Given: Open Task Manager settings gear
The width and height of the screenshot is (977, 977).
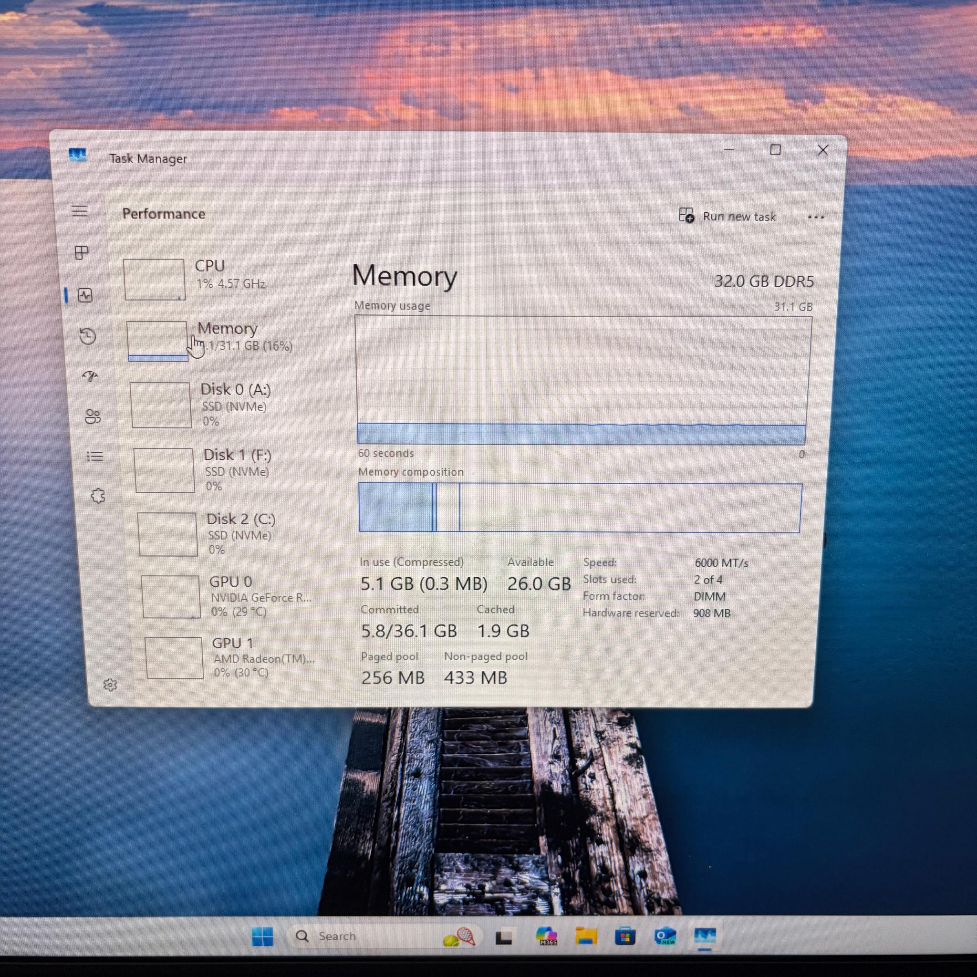Looking at the screenshot, I should (110, 685).
